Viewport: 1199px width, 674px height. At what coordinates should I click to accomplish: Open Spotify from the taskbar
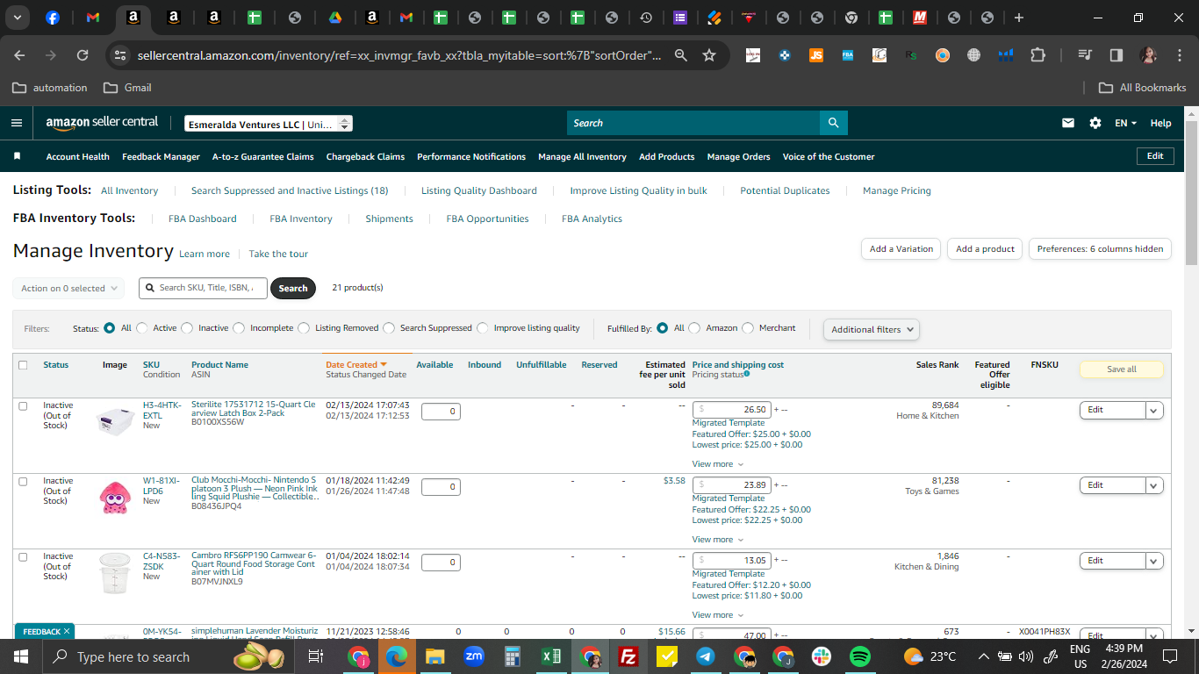pyautogui.click(x=860, y=656)
